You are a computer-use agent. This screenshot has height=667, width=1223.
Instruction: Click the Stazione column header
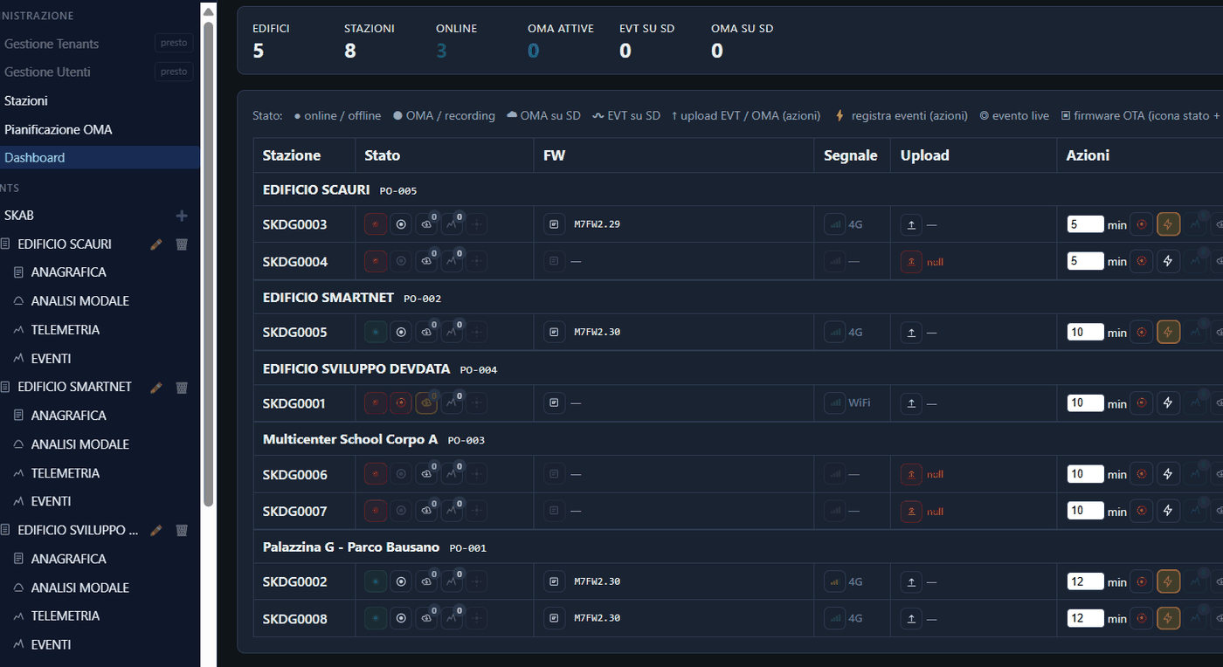tap(292, 155)
